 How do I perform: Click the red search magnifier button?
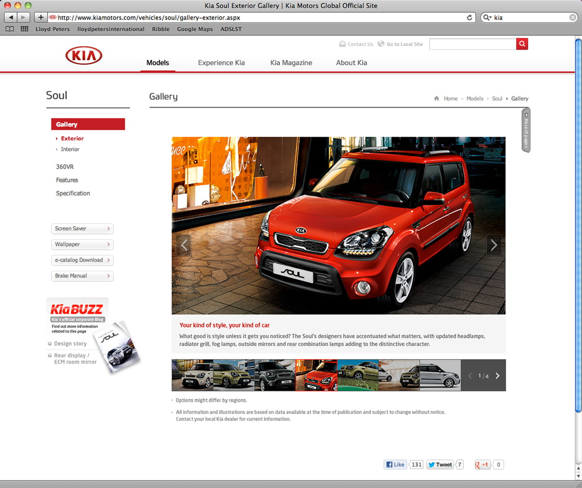coord(522,44)
